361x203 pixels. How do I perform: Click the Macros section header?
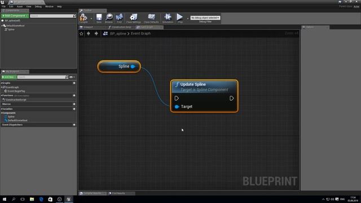point(6,104)
